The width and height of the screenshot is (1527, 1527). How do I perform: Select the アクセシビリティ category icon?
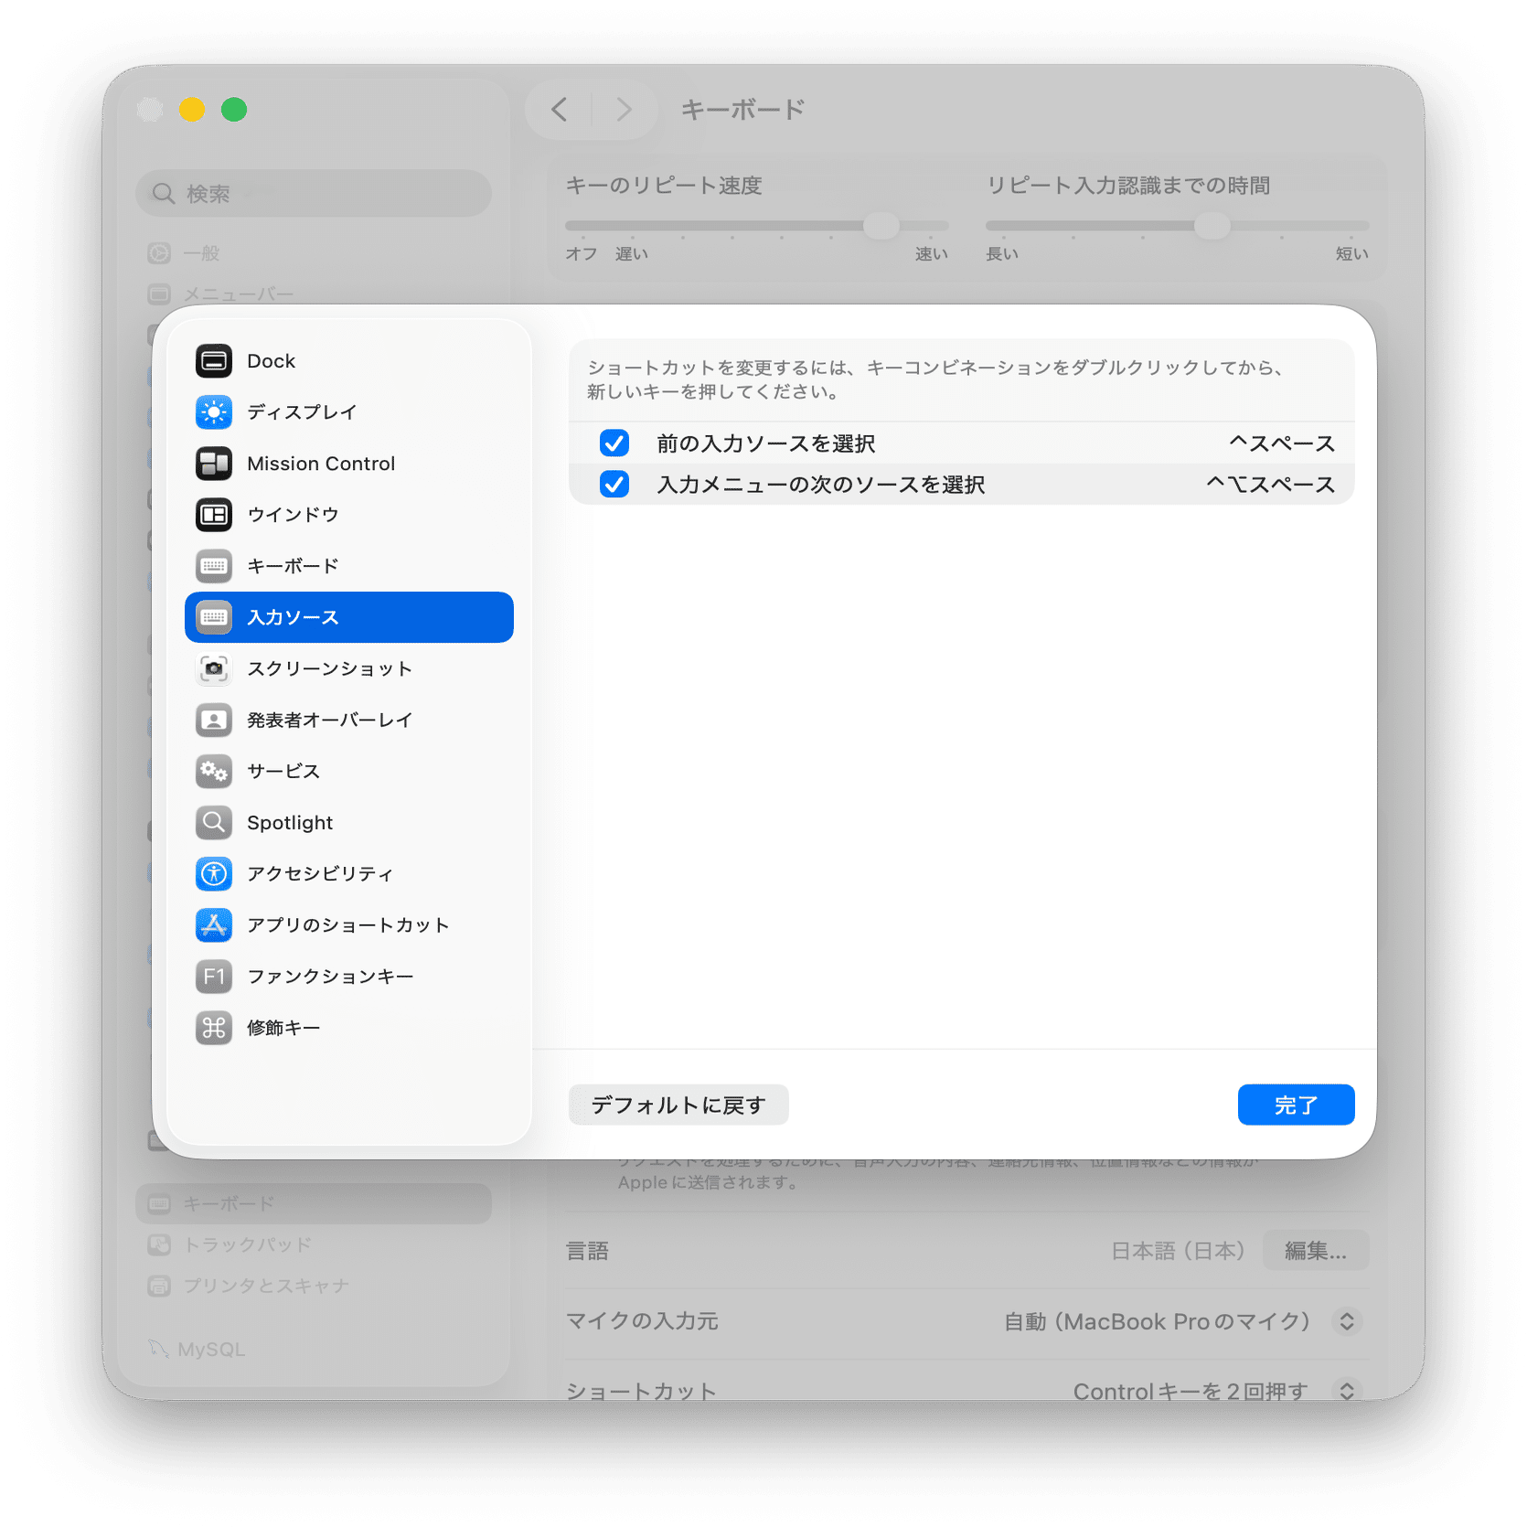tap(213, 873)
